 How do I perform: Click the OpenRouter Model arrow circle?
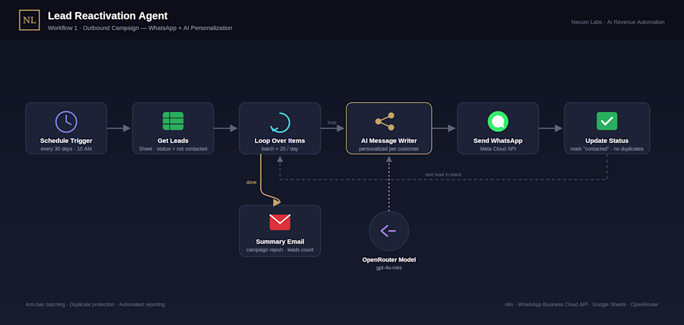click(x=389, y=231)
